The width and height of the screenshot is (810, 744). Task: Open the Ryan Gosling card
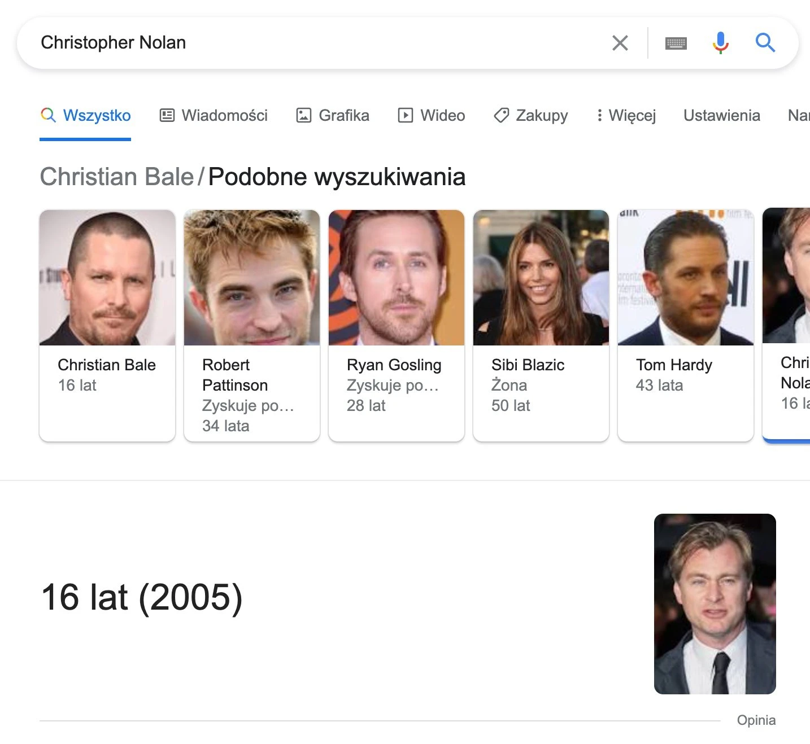397,326
